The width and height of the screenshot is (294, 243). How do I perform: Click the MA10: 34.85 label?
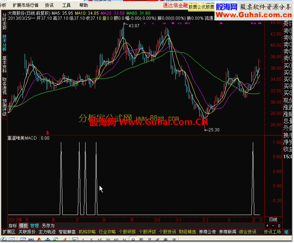(87, 13)
